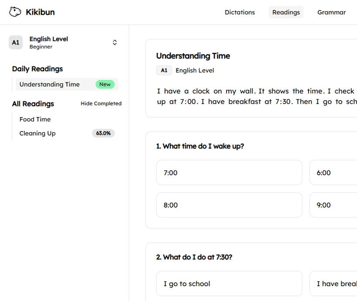This screenshot has width=357, height=301.
Task: Switch to the Grammar tab
Action: 331,12
